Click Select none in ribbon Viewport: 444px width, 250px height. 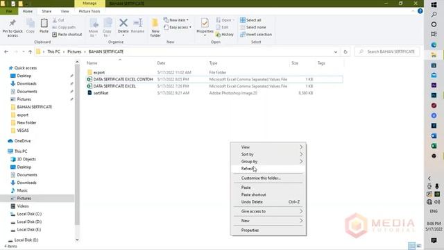253,27
